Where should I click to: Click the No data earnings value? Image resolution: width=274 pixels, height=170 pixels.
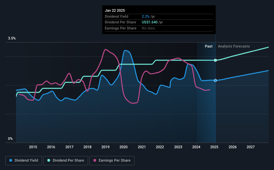click(148, 28)
